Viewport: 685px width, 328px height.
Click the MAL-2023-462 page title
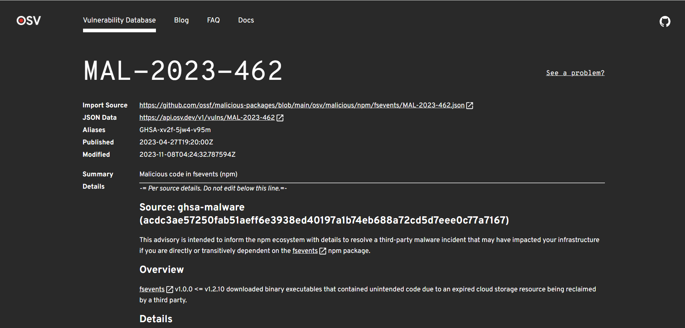click(183, 71)
